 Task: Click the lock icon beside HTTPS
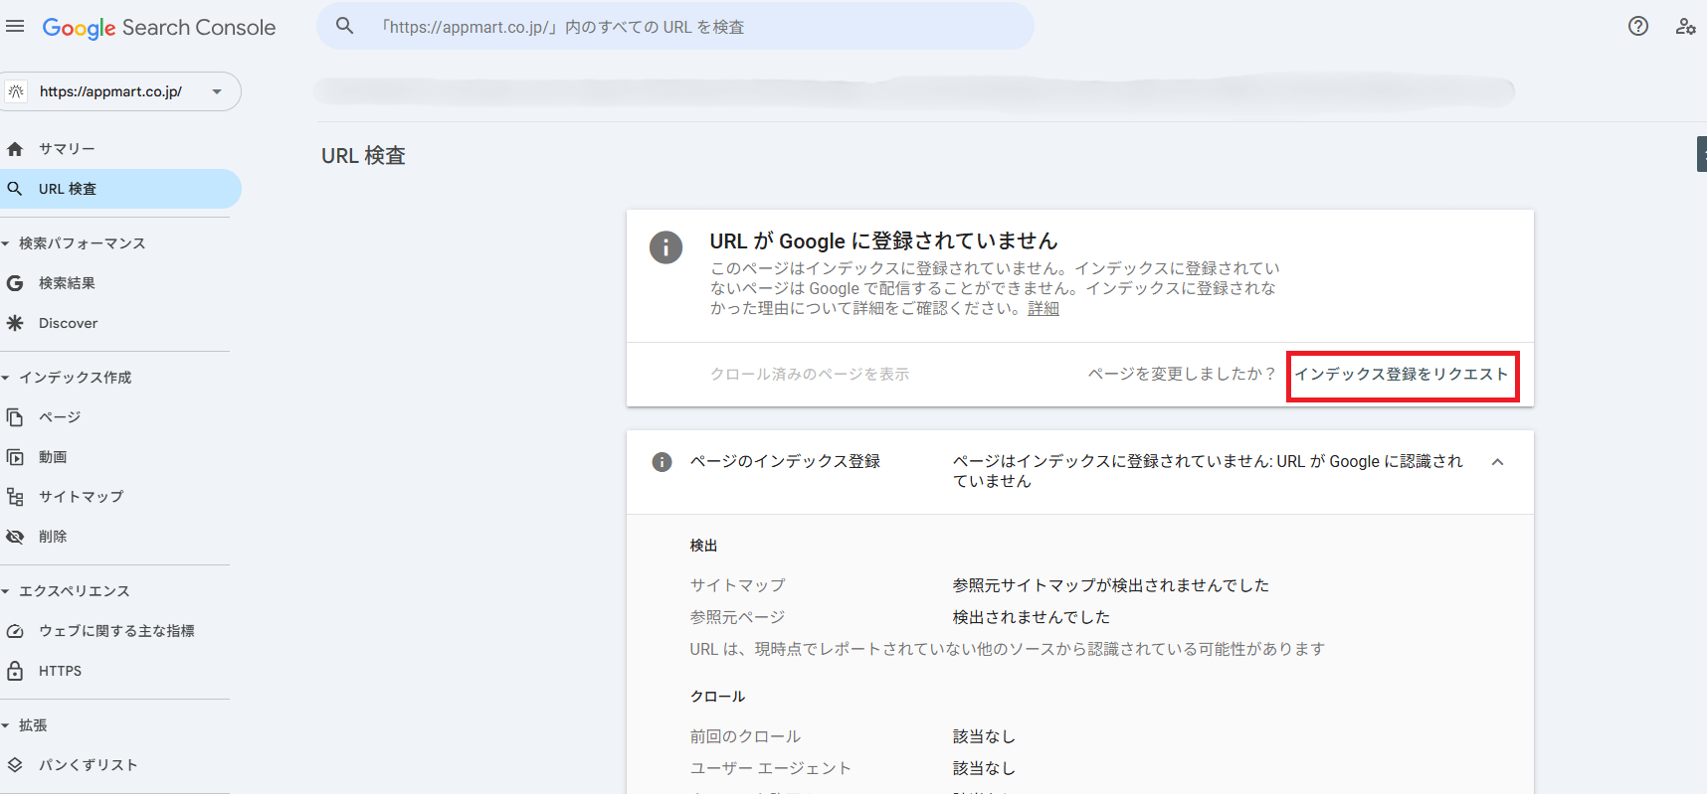click(15, 671)
